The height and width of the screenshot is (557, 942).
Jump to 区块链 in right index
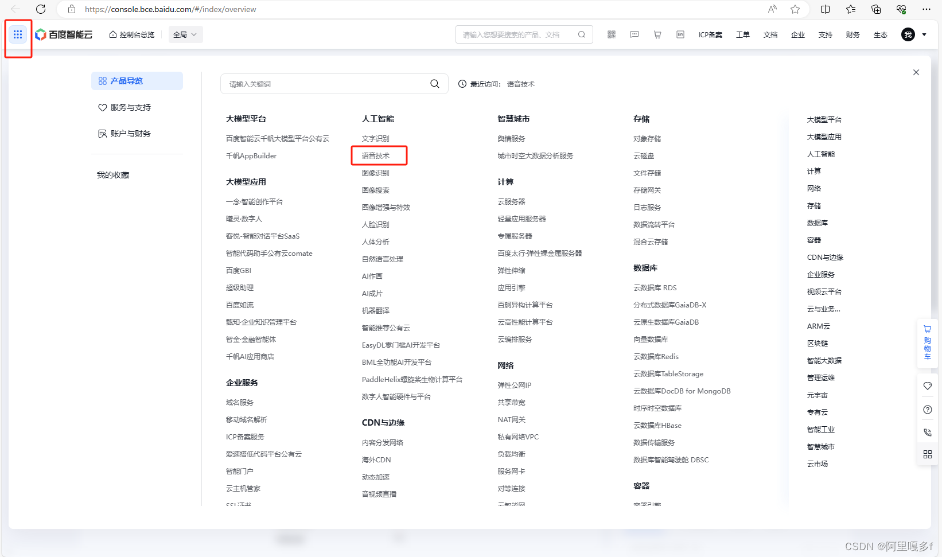coord(818,343)
